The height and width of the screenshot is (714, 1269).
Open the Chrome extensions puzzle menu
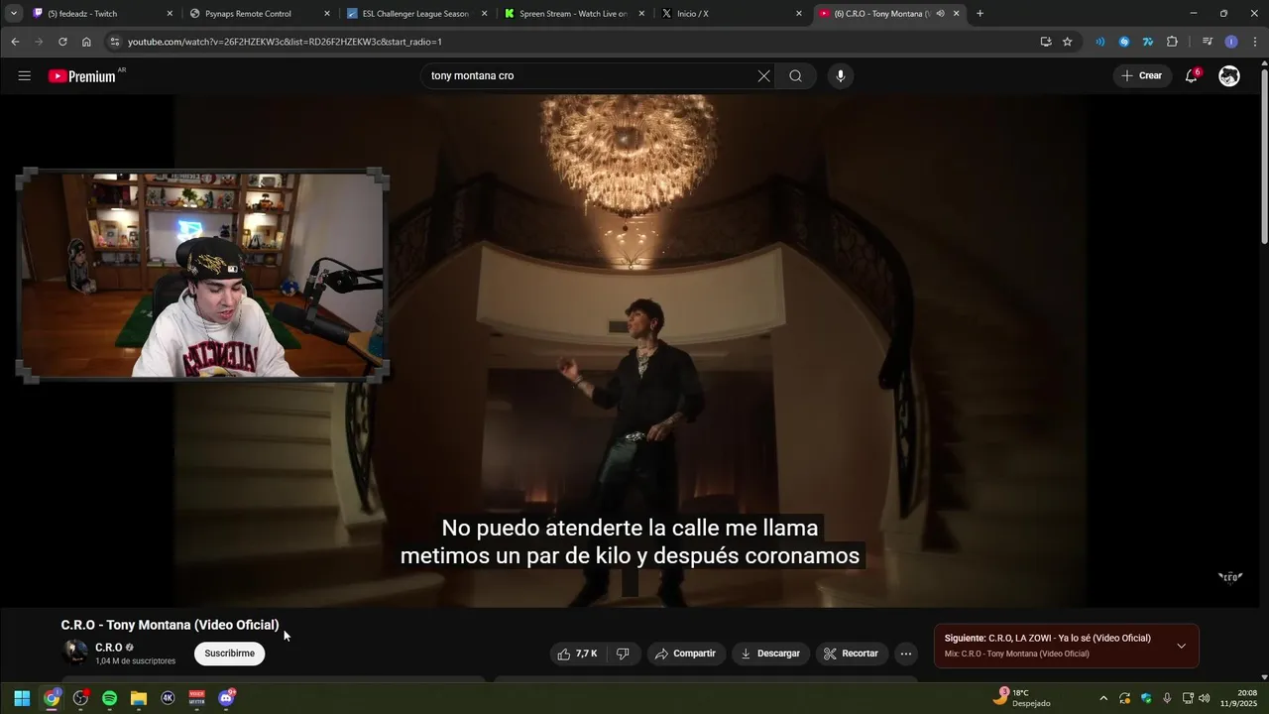point(1172,42)
